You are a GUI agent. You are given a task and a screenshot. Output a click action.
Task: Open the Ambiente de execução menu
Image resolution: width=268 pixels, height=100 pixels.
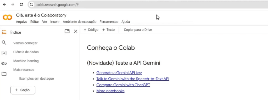tap(80, 22)
